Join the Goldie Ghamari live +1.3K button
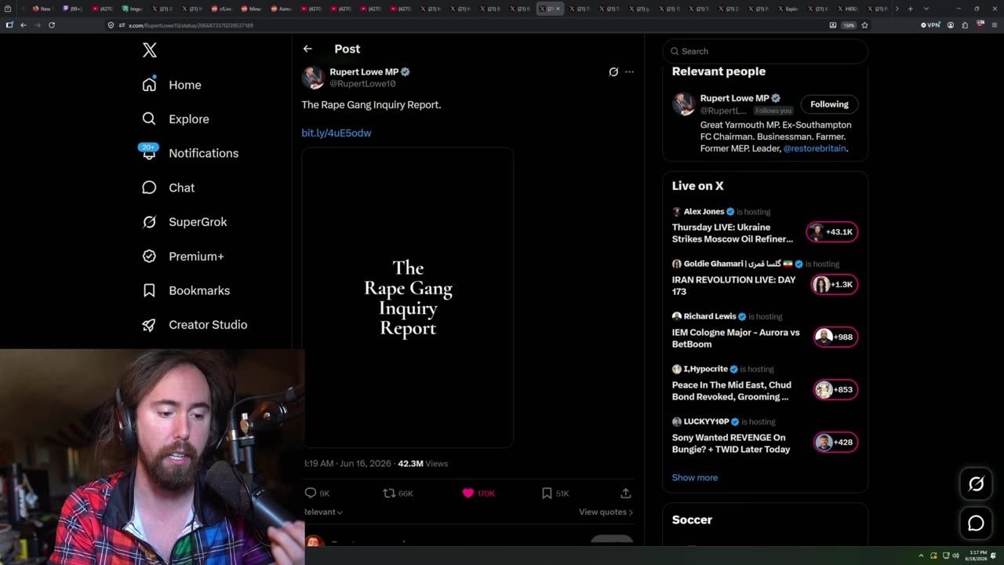The height and width of the screenshot is (565, 1004). 835,284
